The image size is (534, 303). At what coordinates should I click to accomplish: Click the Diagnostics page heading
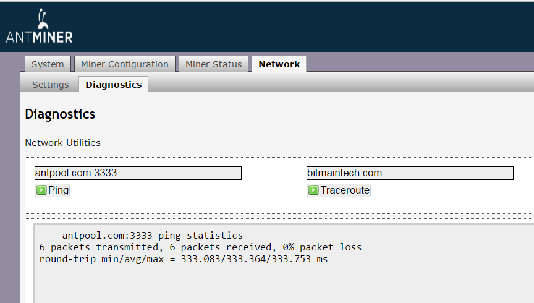pyautogui.click(x=61, y=114)
